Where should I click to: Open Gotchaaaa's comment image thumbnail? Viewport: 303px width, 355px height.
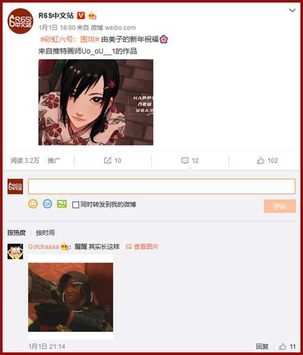tap(71, 297)
